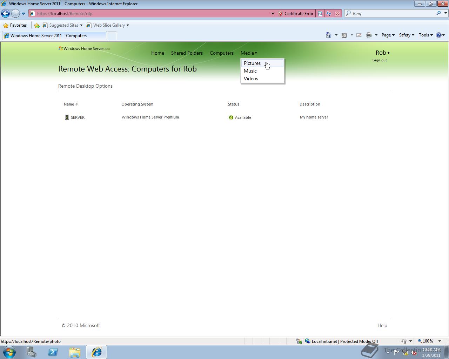Screen dimensions: 449x359
Task: Launch Server Manager from the taskbar
Action: [31, 352]
